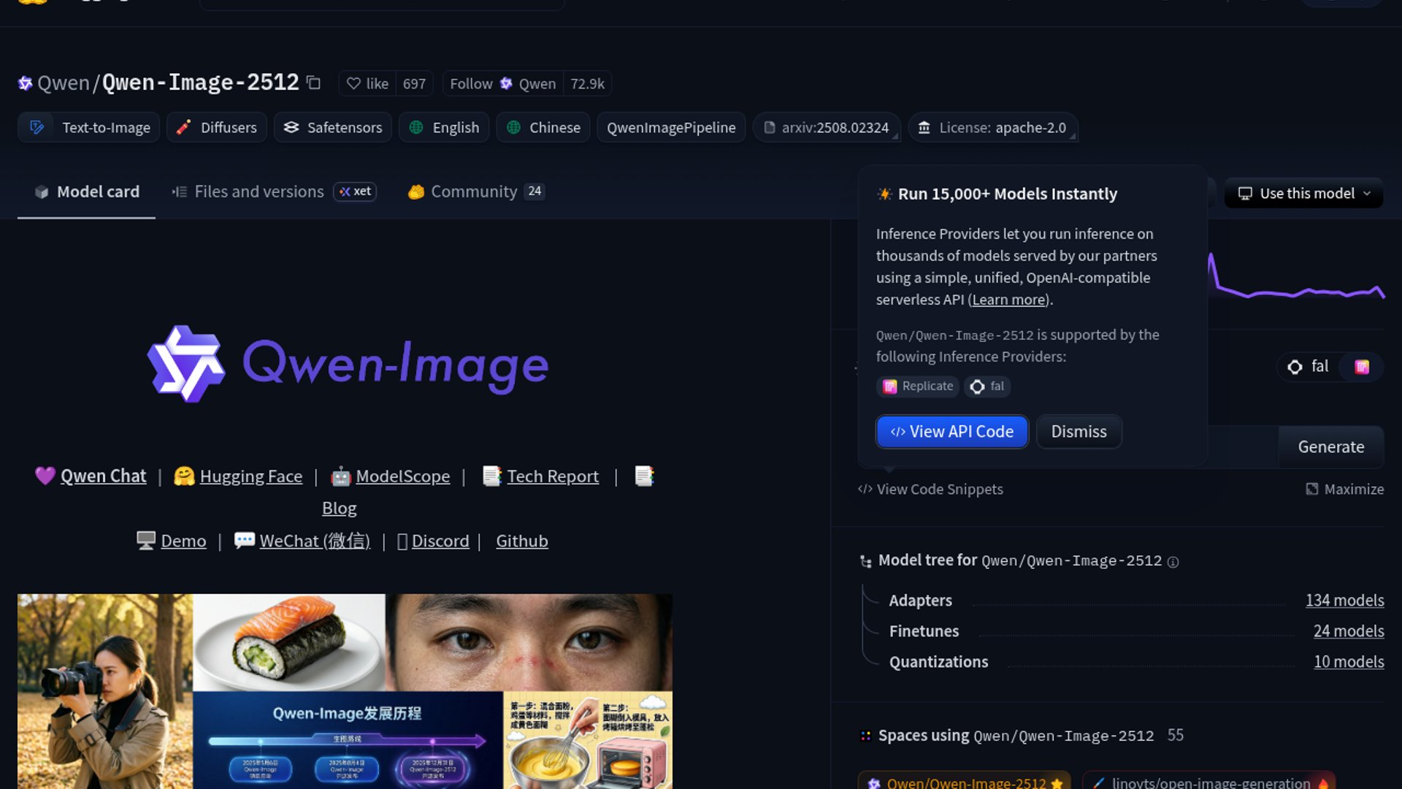This screenshot has height=789, width=1402.
Task: Click the Model tree info icon
Action: click(x=1173, y=562)
